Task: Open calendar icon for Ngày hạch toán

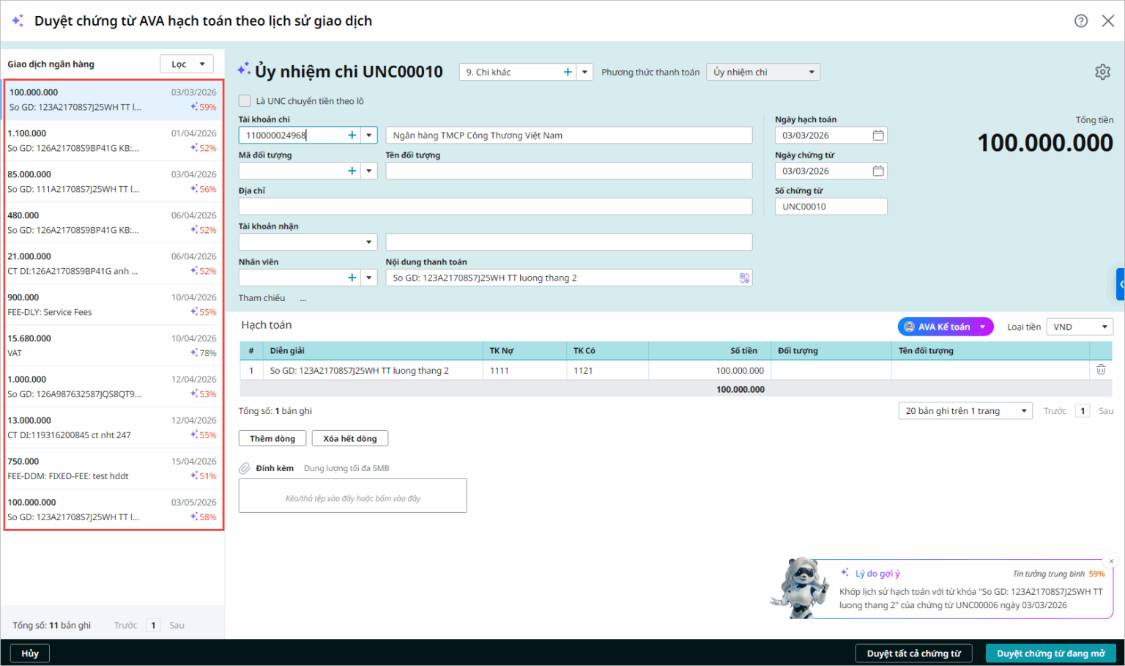Action: 878,135
